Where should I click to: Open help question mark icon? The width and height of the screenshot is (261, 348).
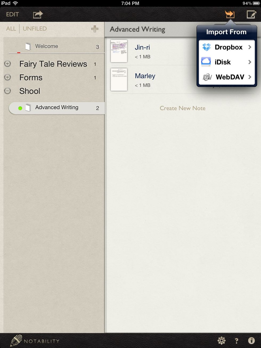point(236,341)
